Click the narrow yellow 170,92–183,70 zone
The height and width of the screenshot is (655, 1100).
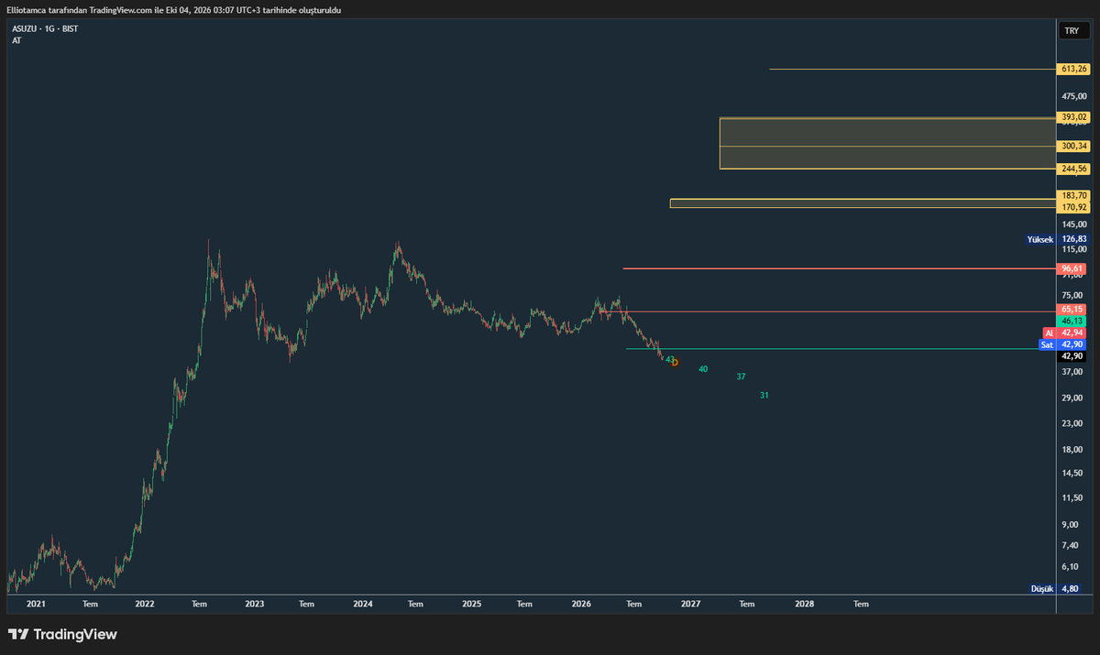(x=863, y=203)
